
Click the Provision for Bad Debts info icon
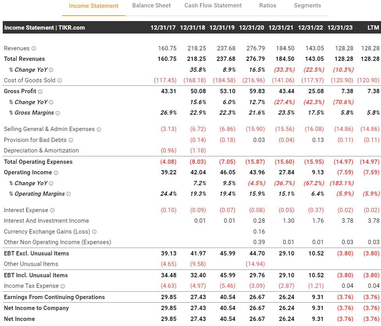[71, 140]
